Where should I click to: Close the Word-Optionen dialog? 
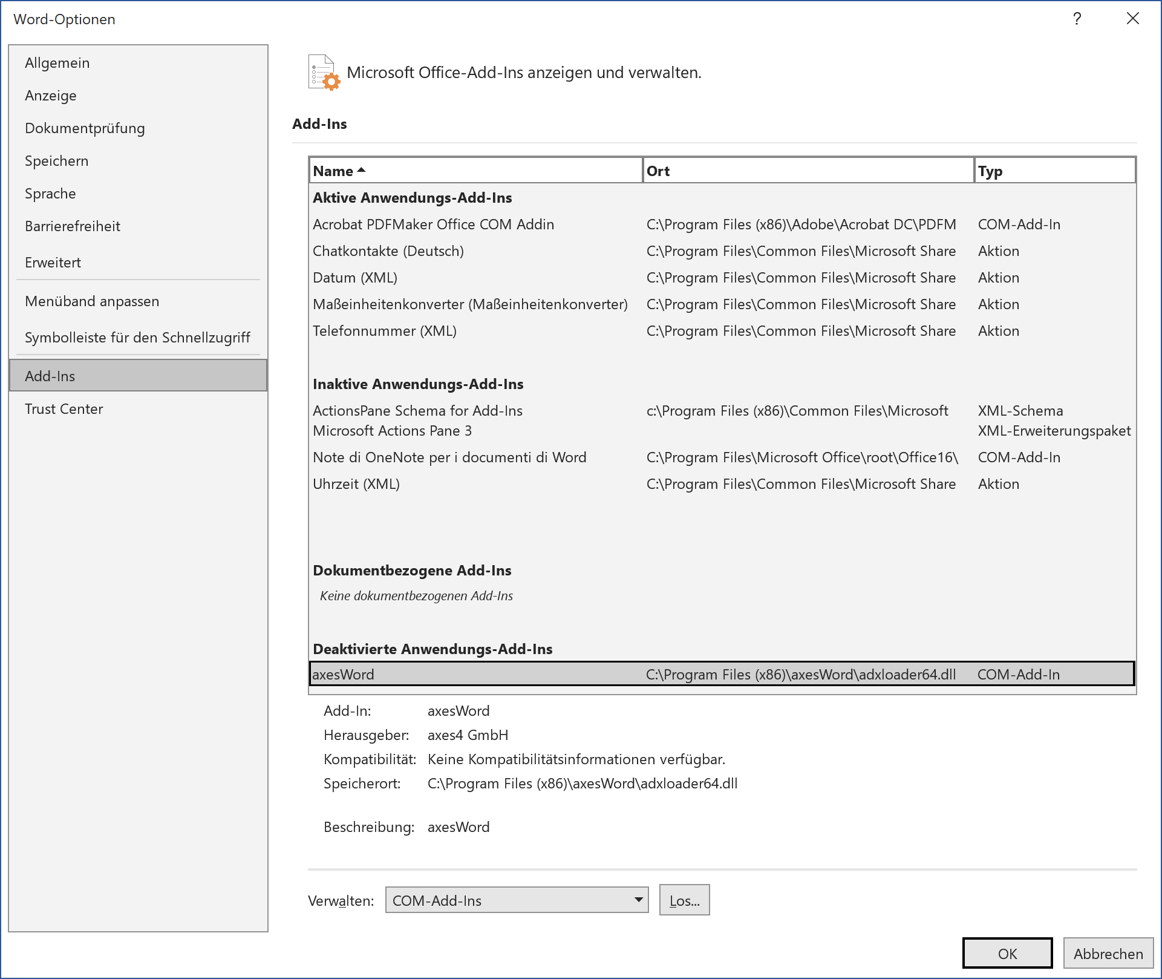[x=1133, y=19]
